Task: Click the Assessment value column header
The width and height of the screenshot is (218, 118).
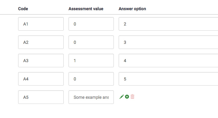Action: point(86,9)
